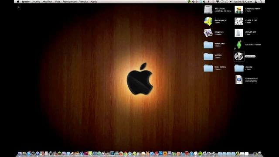This screenshot has height=157, width=279.
Task: Select the CLASE 1 ESO icon
Action: coord(239,21)
